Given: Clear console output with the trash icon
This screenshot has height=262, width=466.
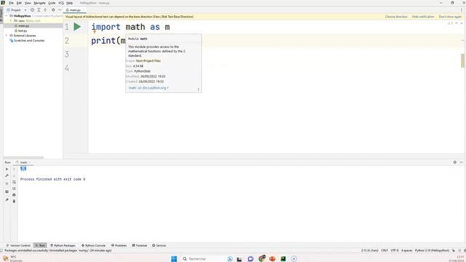Looking at the screenshot, I should (14, 201).
